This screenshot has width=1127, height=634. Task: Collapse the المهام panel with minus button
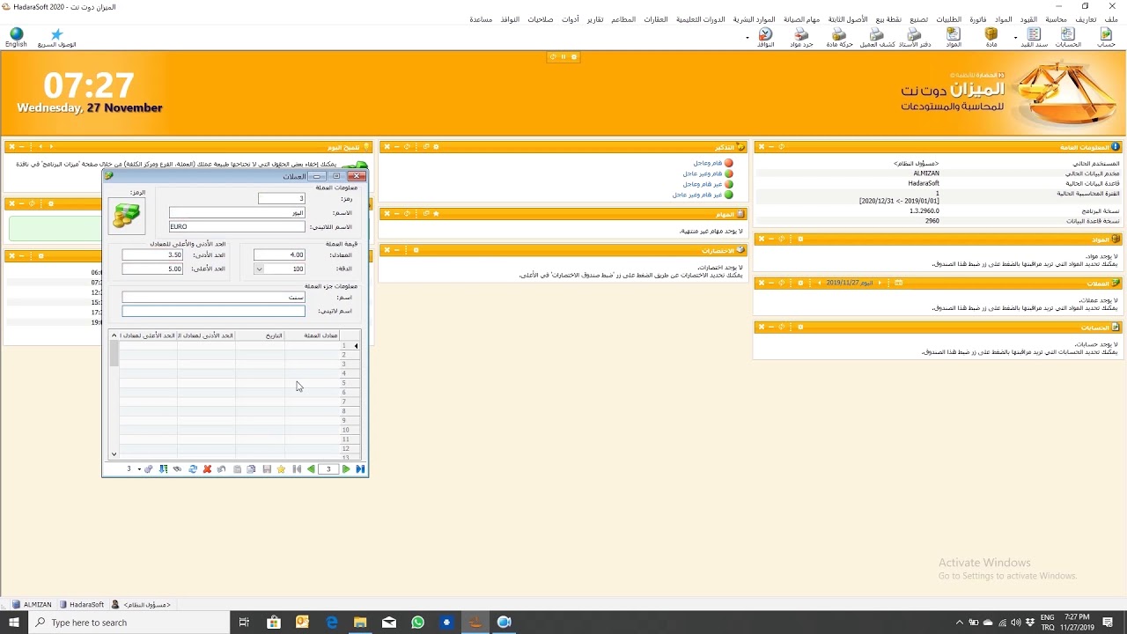[396, 214]
